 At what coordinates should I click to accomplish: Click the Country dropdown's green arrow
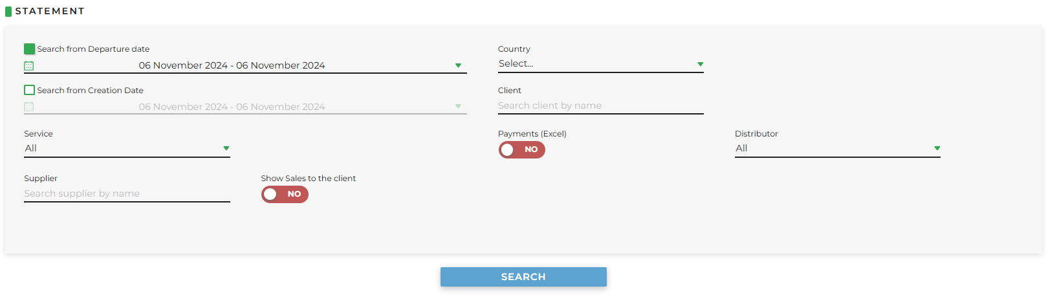(700, 64)
